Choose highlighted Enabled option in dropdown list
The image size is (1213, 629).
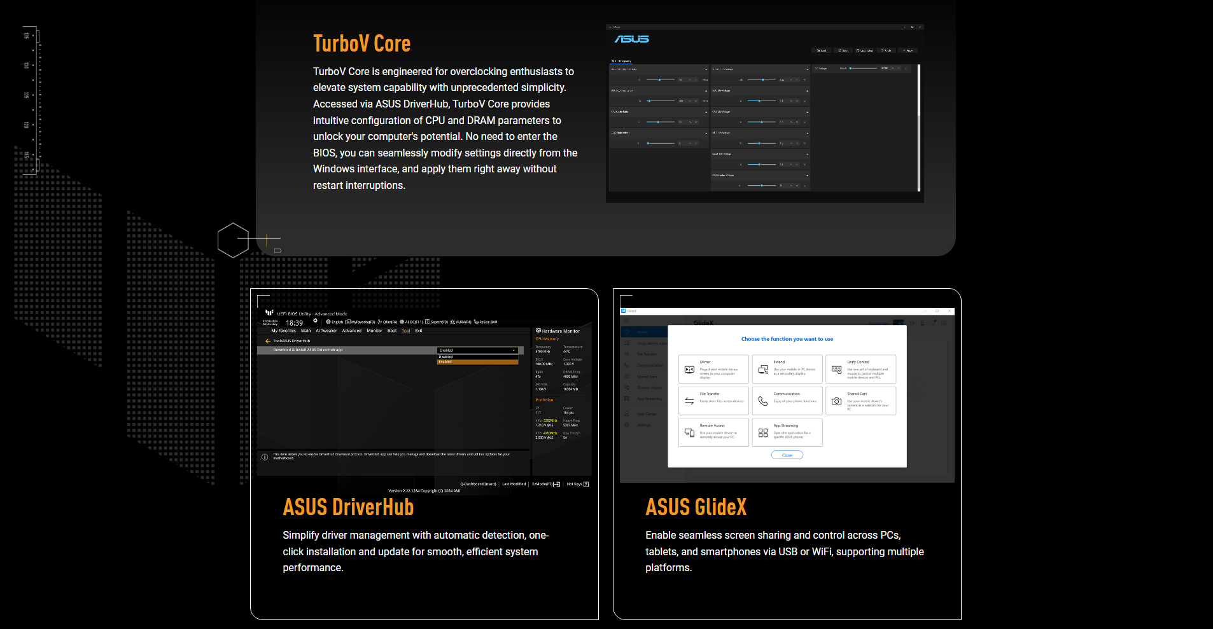(478, 362)
